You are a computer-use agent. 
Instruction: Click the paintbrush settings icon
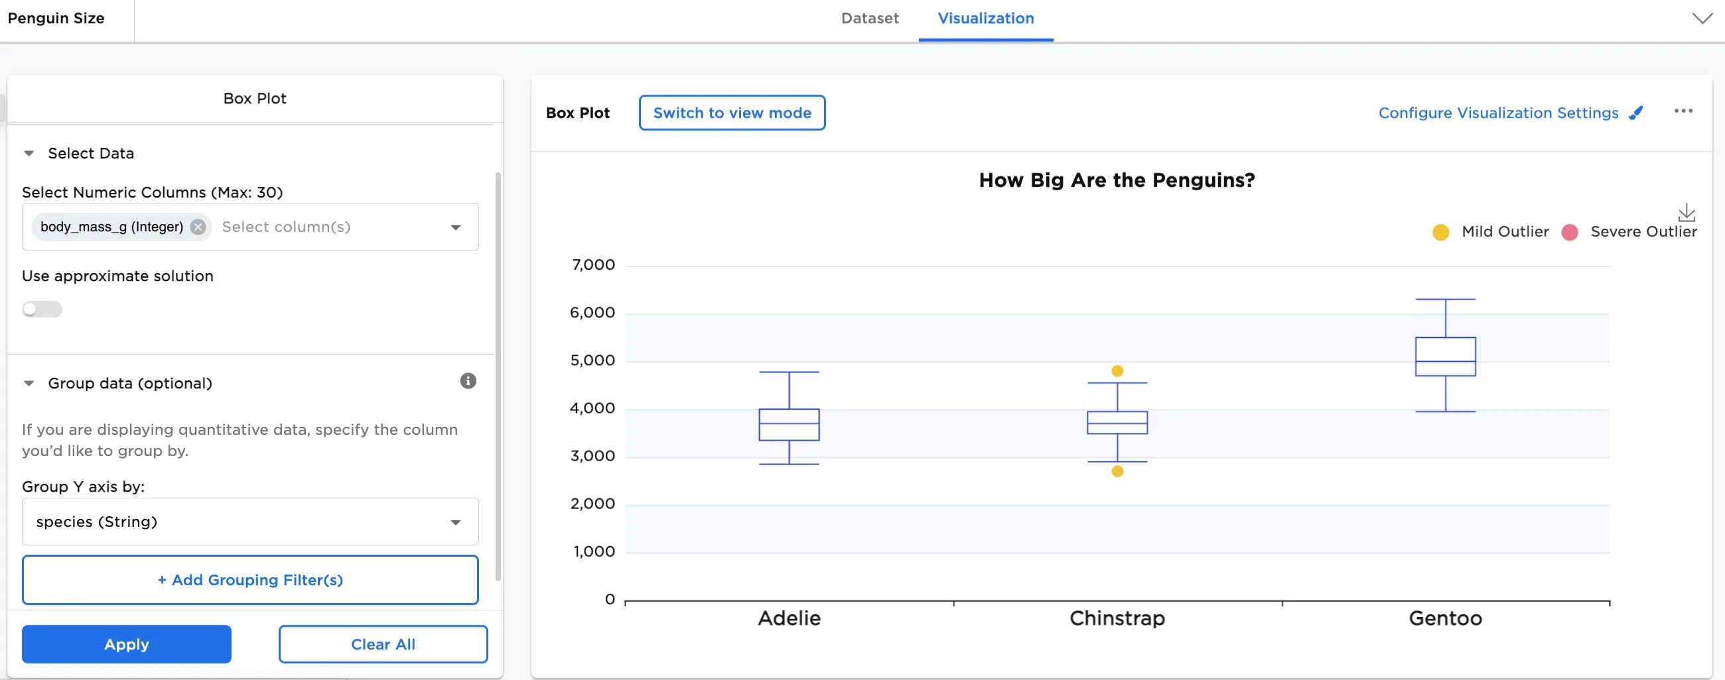[x=1637, y=113]
